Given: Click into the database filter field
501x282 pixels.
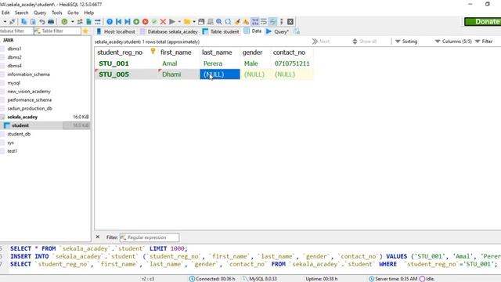Looking at the screenshot, I should (x=16, y=31).
